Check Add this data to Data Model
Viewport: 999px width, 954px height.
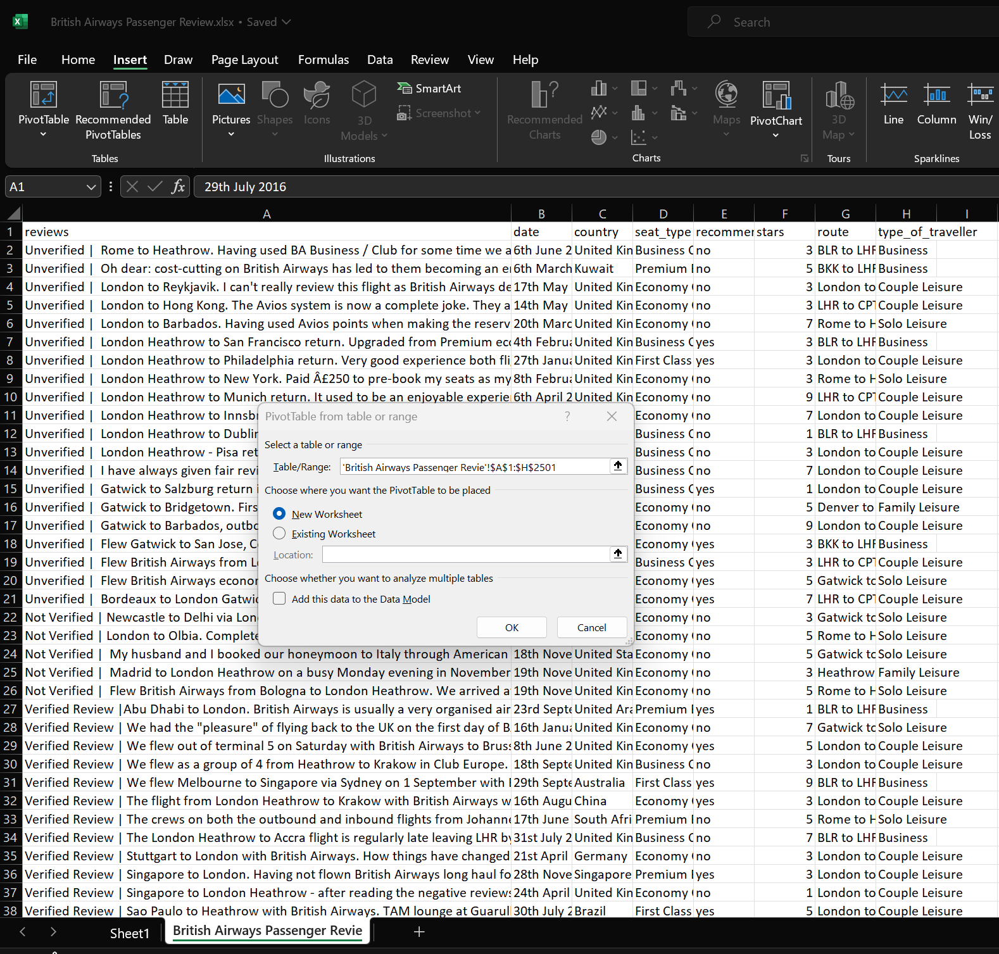279,599
